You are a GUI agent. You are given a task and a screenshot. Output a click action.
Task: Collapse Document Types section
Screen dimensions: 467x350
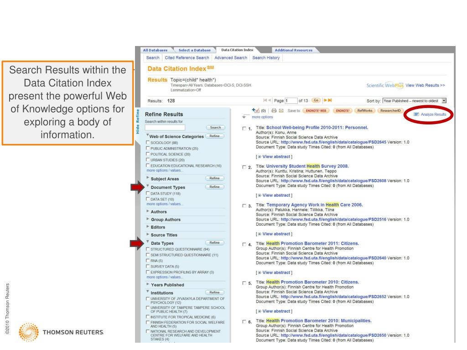(x=148, y=186)
